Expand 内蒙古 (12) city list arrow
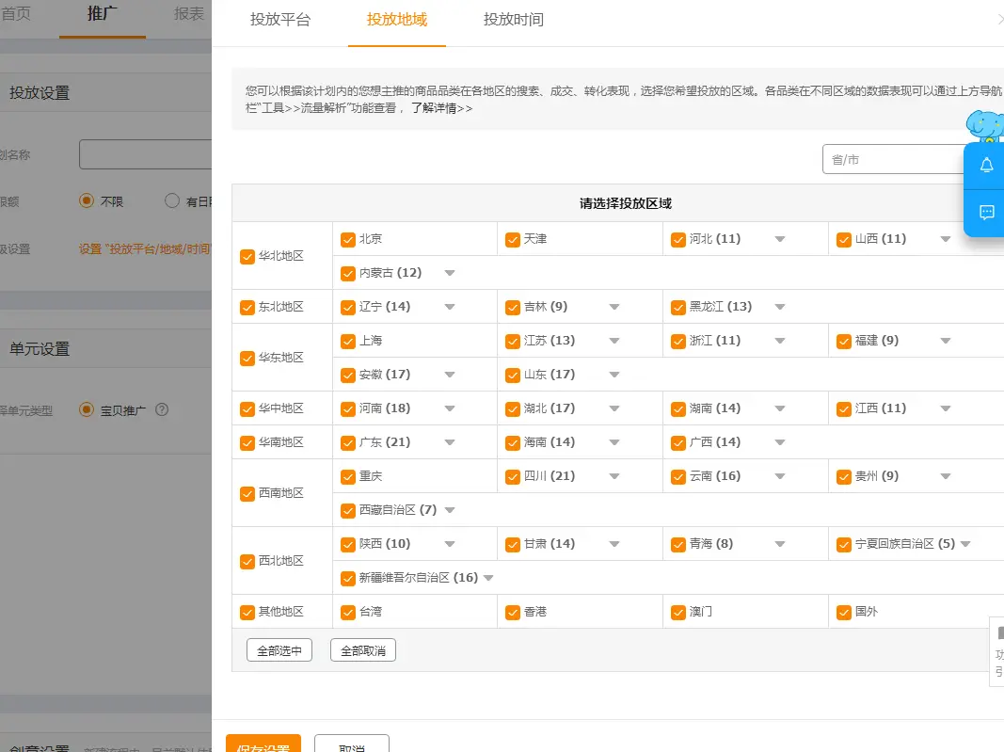The height and width of the screenshot is (752, 1004). [450, 273]
